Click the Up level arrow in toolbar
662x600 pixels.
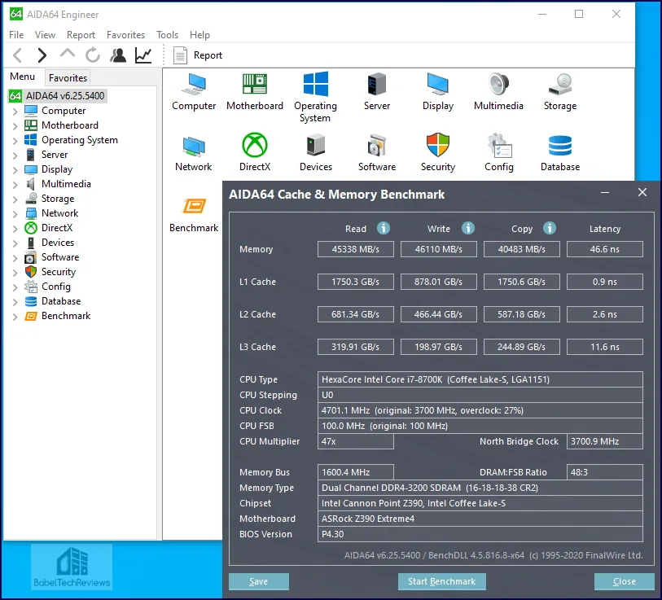[68, 54]
